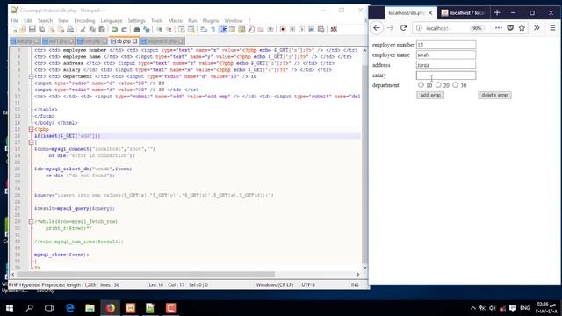Viewport: 562px width, 316px height.
Task: Collapse the php block fold at line 15
Action: pos(32,129)
